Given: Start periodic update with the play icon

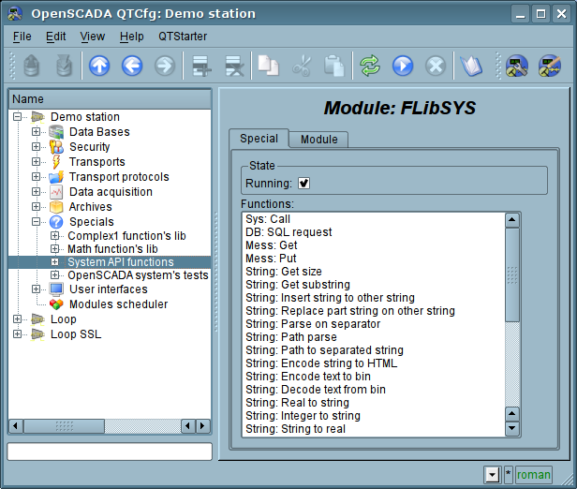Looking at the screenshot, I should click(403, 66).
